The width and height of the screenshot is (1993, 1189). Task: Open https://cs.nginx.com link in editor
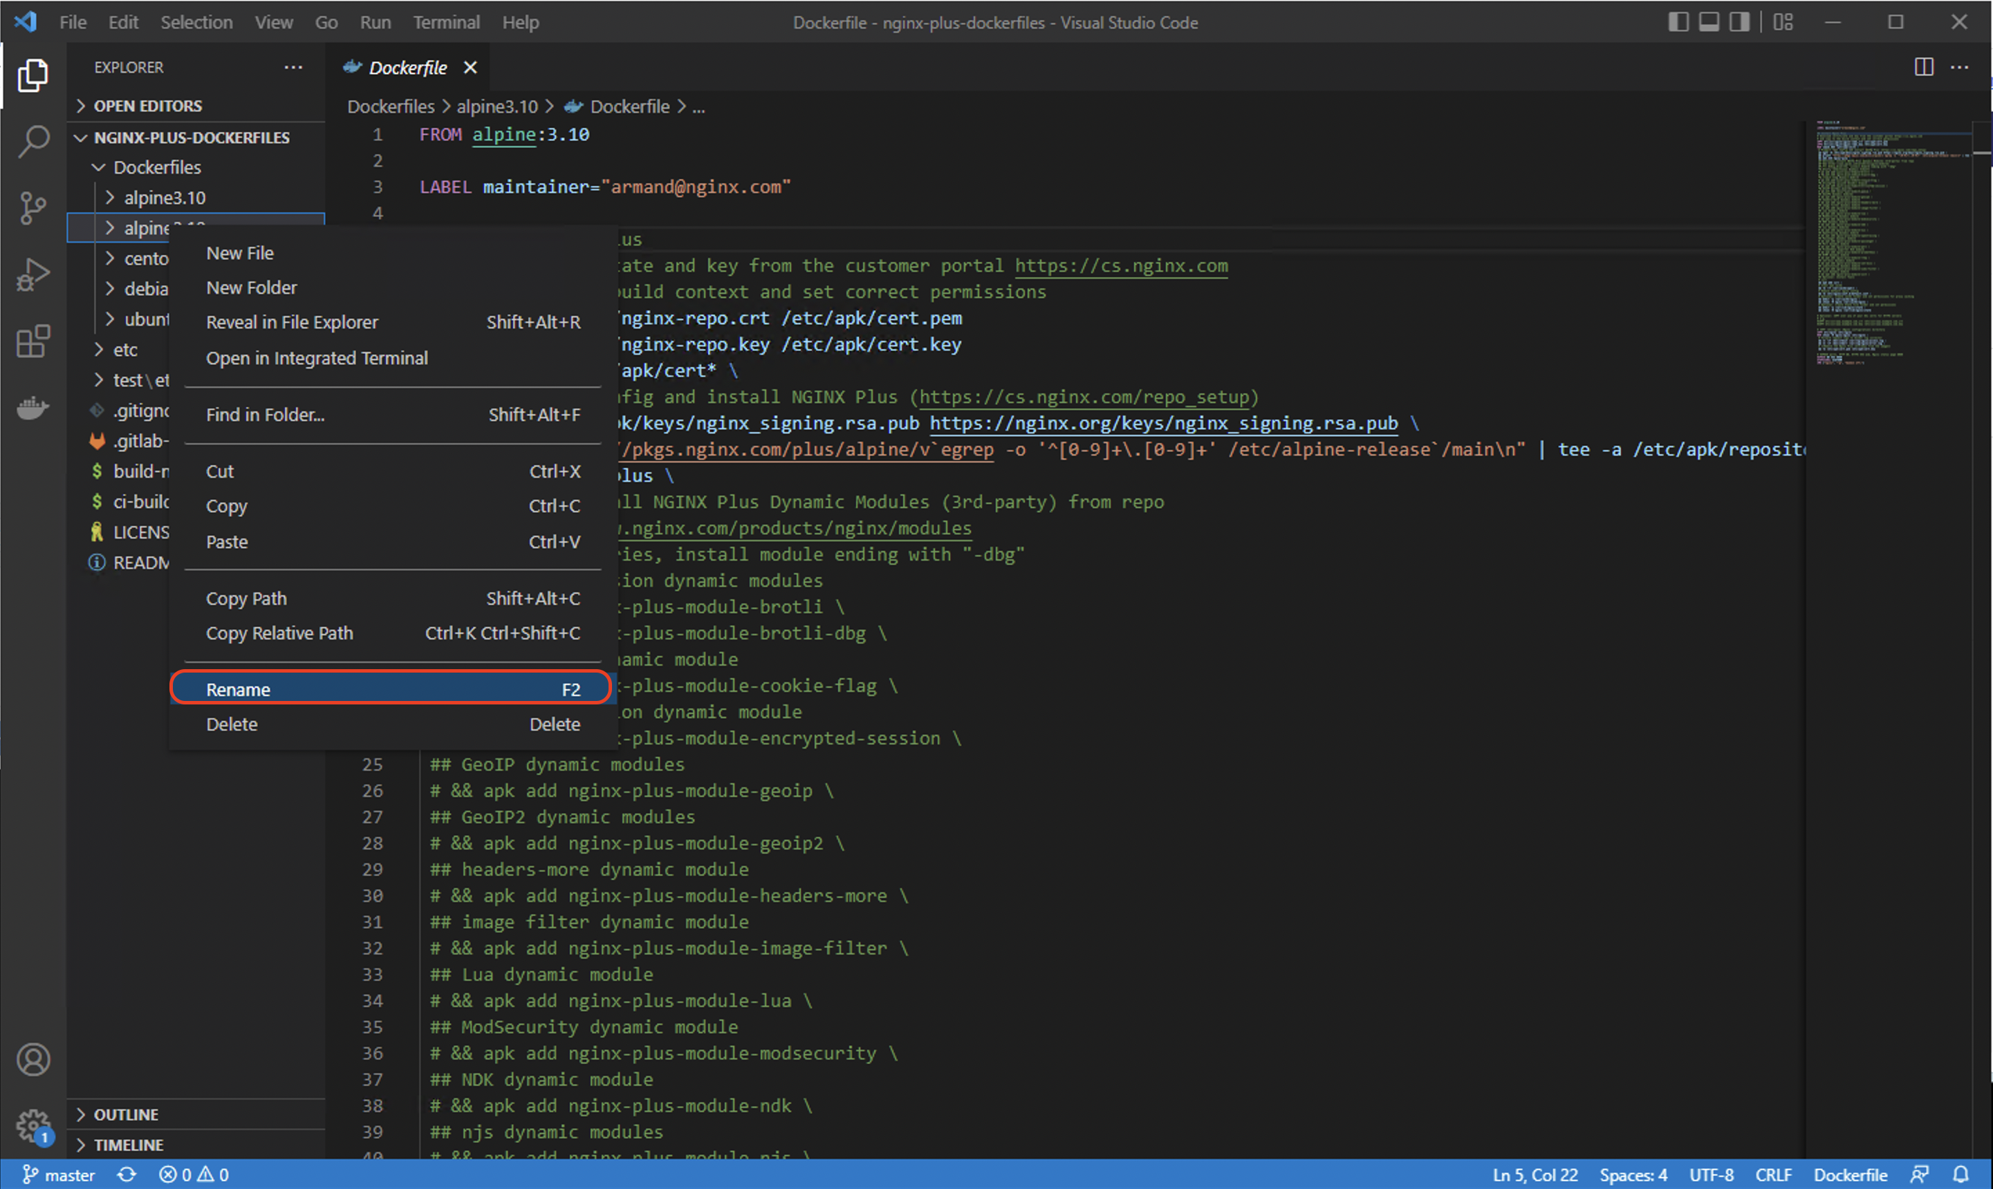pyautogui.click(x=1121, y=265)
